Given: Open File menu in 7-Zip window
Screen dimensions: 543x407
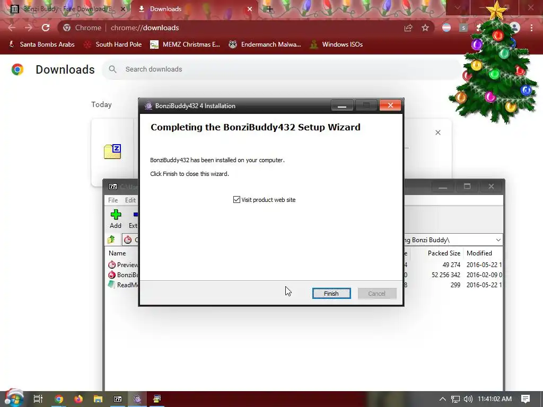Looking at the screenshot, I should point(113,200).
